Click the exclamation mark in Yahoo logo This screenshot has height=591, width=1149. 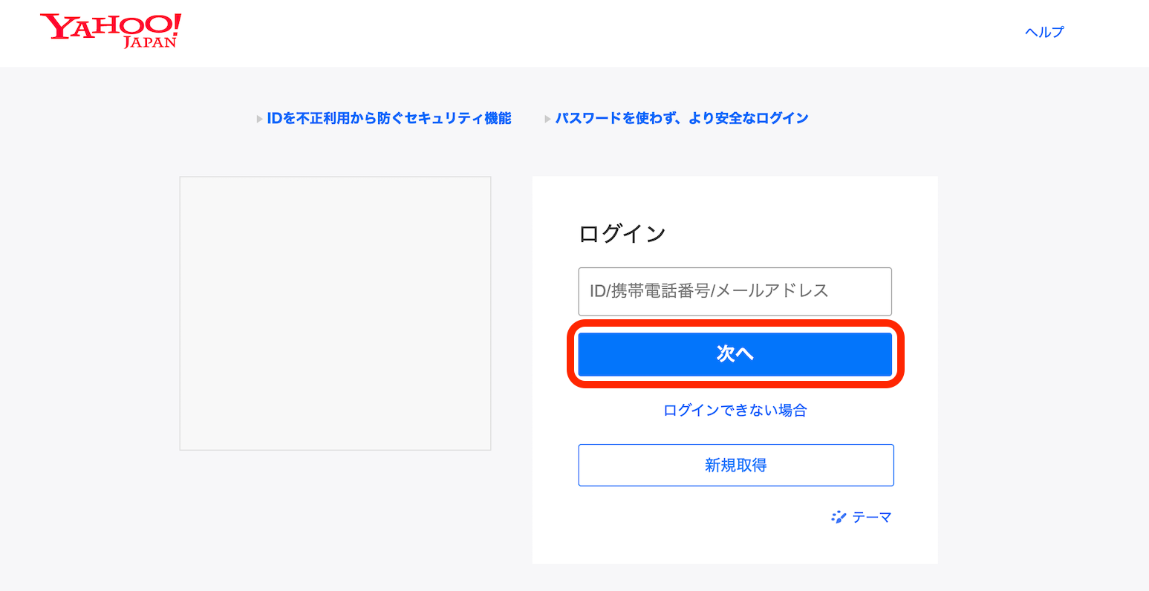click(175, 24)
